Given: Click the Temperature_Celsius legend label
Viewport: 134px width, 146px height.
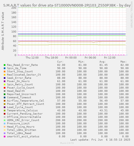Looking at the screenshot, I should click(x=22, y=111).
